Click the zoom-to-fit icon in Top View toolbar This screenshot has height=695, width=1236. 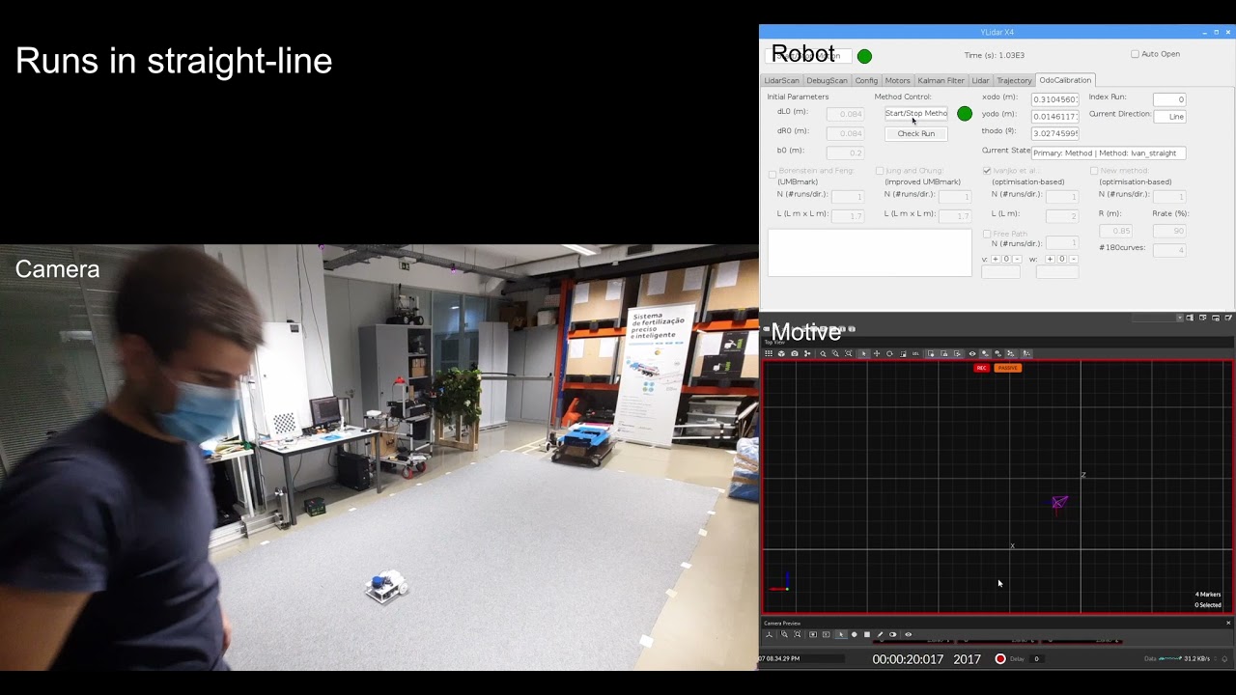point(849,353)
